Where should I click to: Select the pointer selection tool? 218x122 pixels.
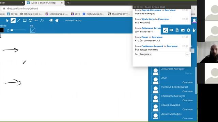pyautogui.click(x=7, y=20)
